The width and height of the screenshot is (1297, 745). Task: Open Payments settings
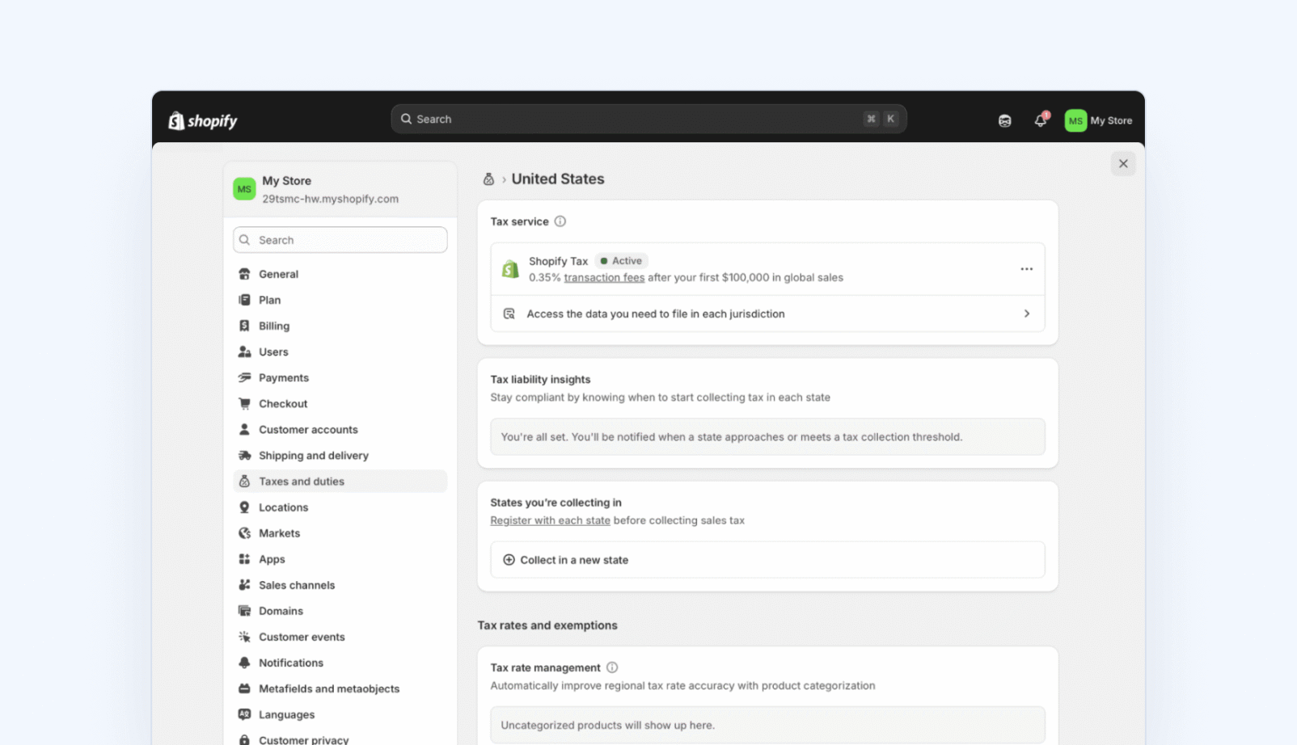coord(340,377)
